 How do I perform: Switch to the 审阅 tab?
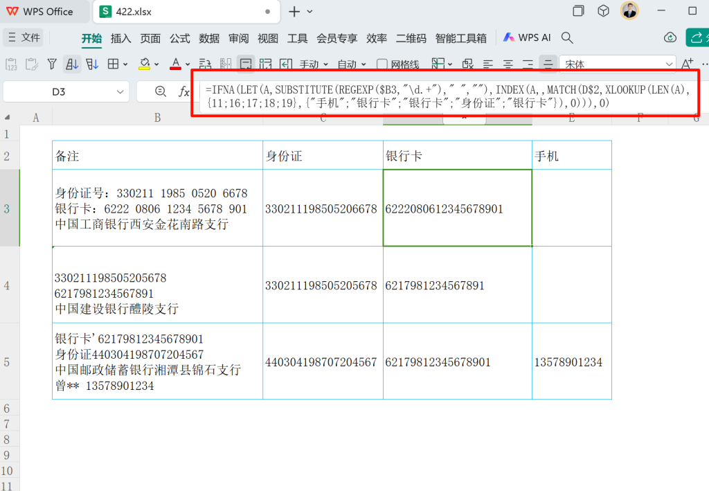238,38
